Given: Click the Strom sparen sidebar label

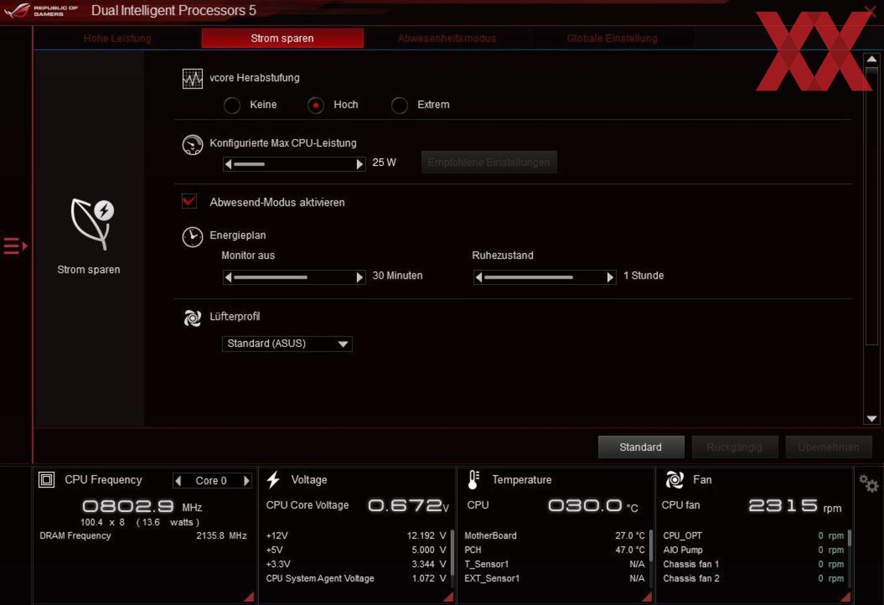Looking at the screenshot, I should coord(89,270).
